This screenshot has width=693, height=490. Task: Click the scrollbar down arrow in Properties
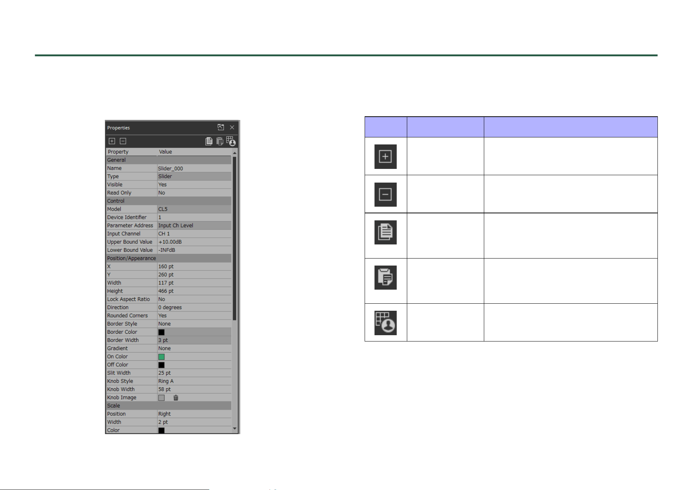tap(235, 429)
